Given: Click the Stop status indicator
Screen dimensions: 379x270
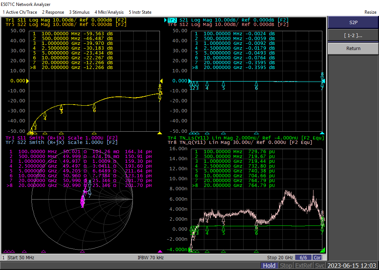Looking at the screenshot, I should (x=286, y=266).
